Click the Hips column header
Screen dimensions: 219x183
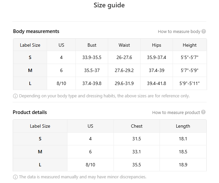[156, 45]
